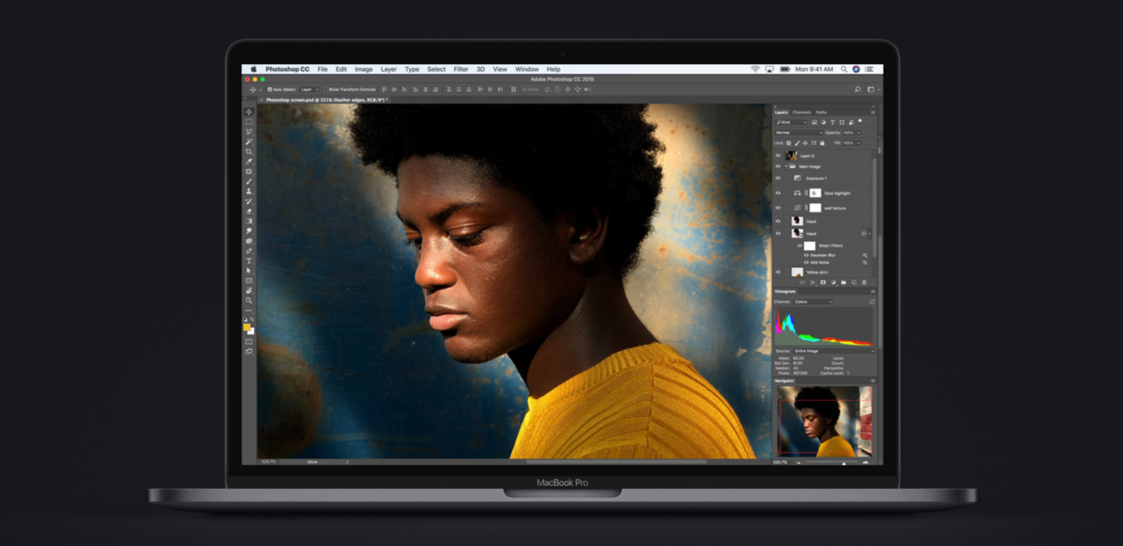Open search icon in Photoshop options bar
Viewport: 1123px width, 546px height.
[857, 89]
